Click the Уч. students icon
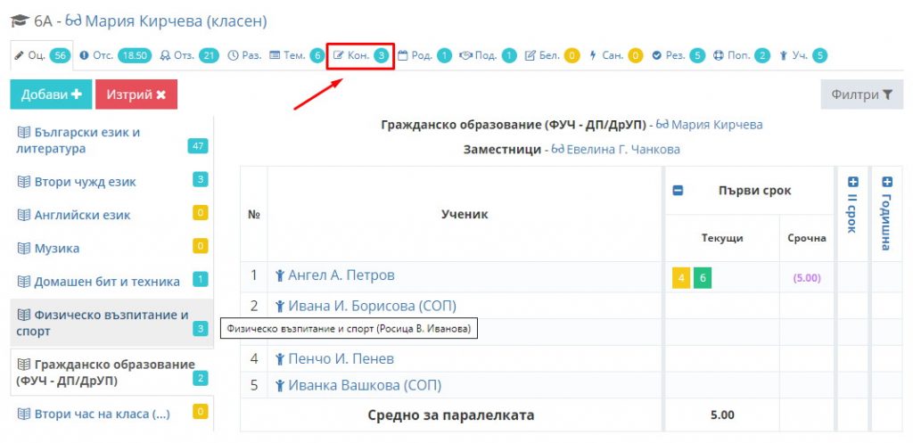 tap(784, 55)
